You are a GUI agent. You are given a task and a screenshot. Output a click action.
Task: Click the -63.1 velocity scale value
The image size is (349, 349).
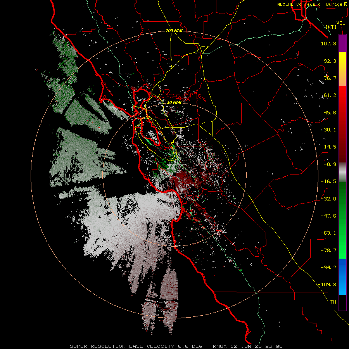(x=328, y=233)
